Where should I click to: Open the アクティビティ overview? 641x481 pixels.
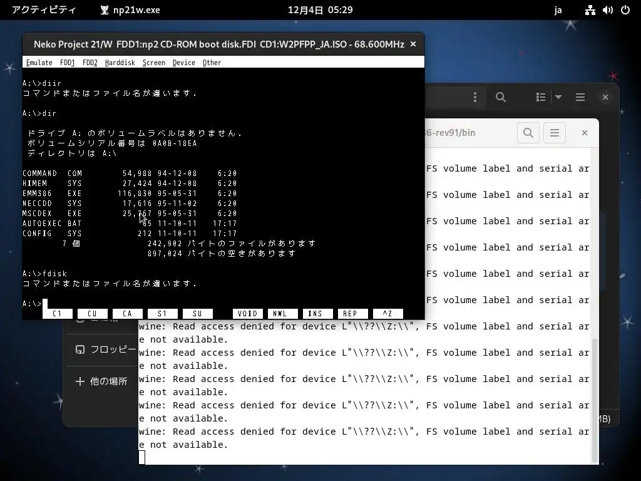(x=44, y=10)
